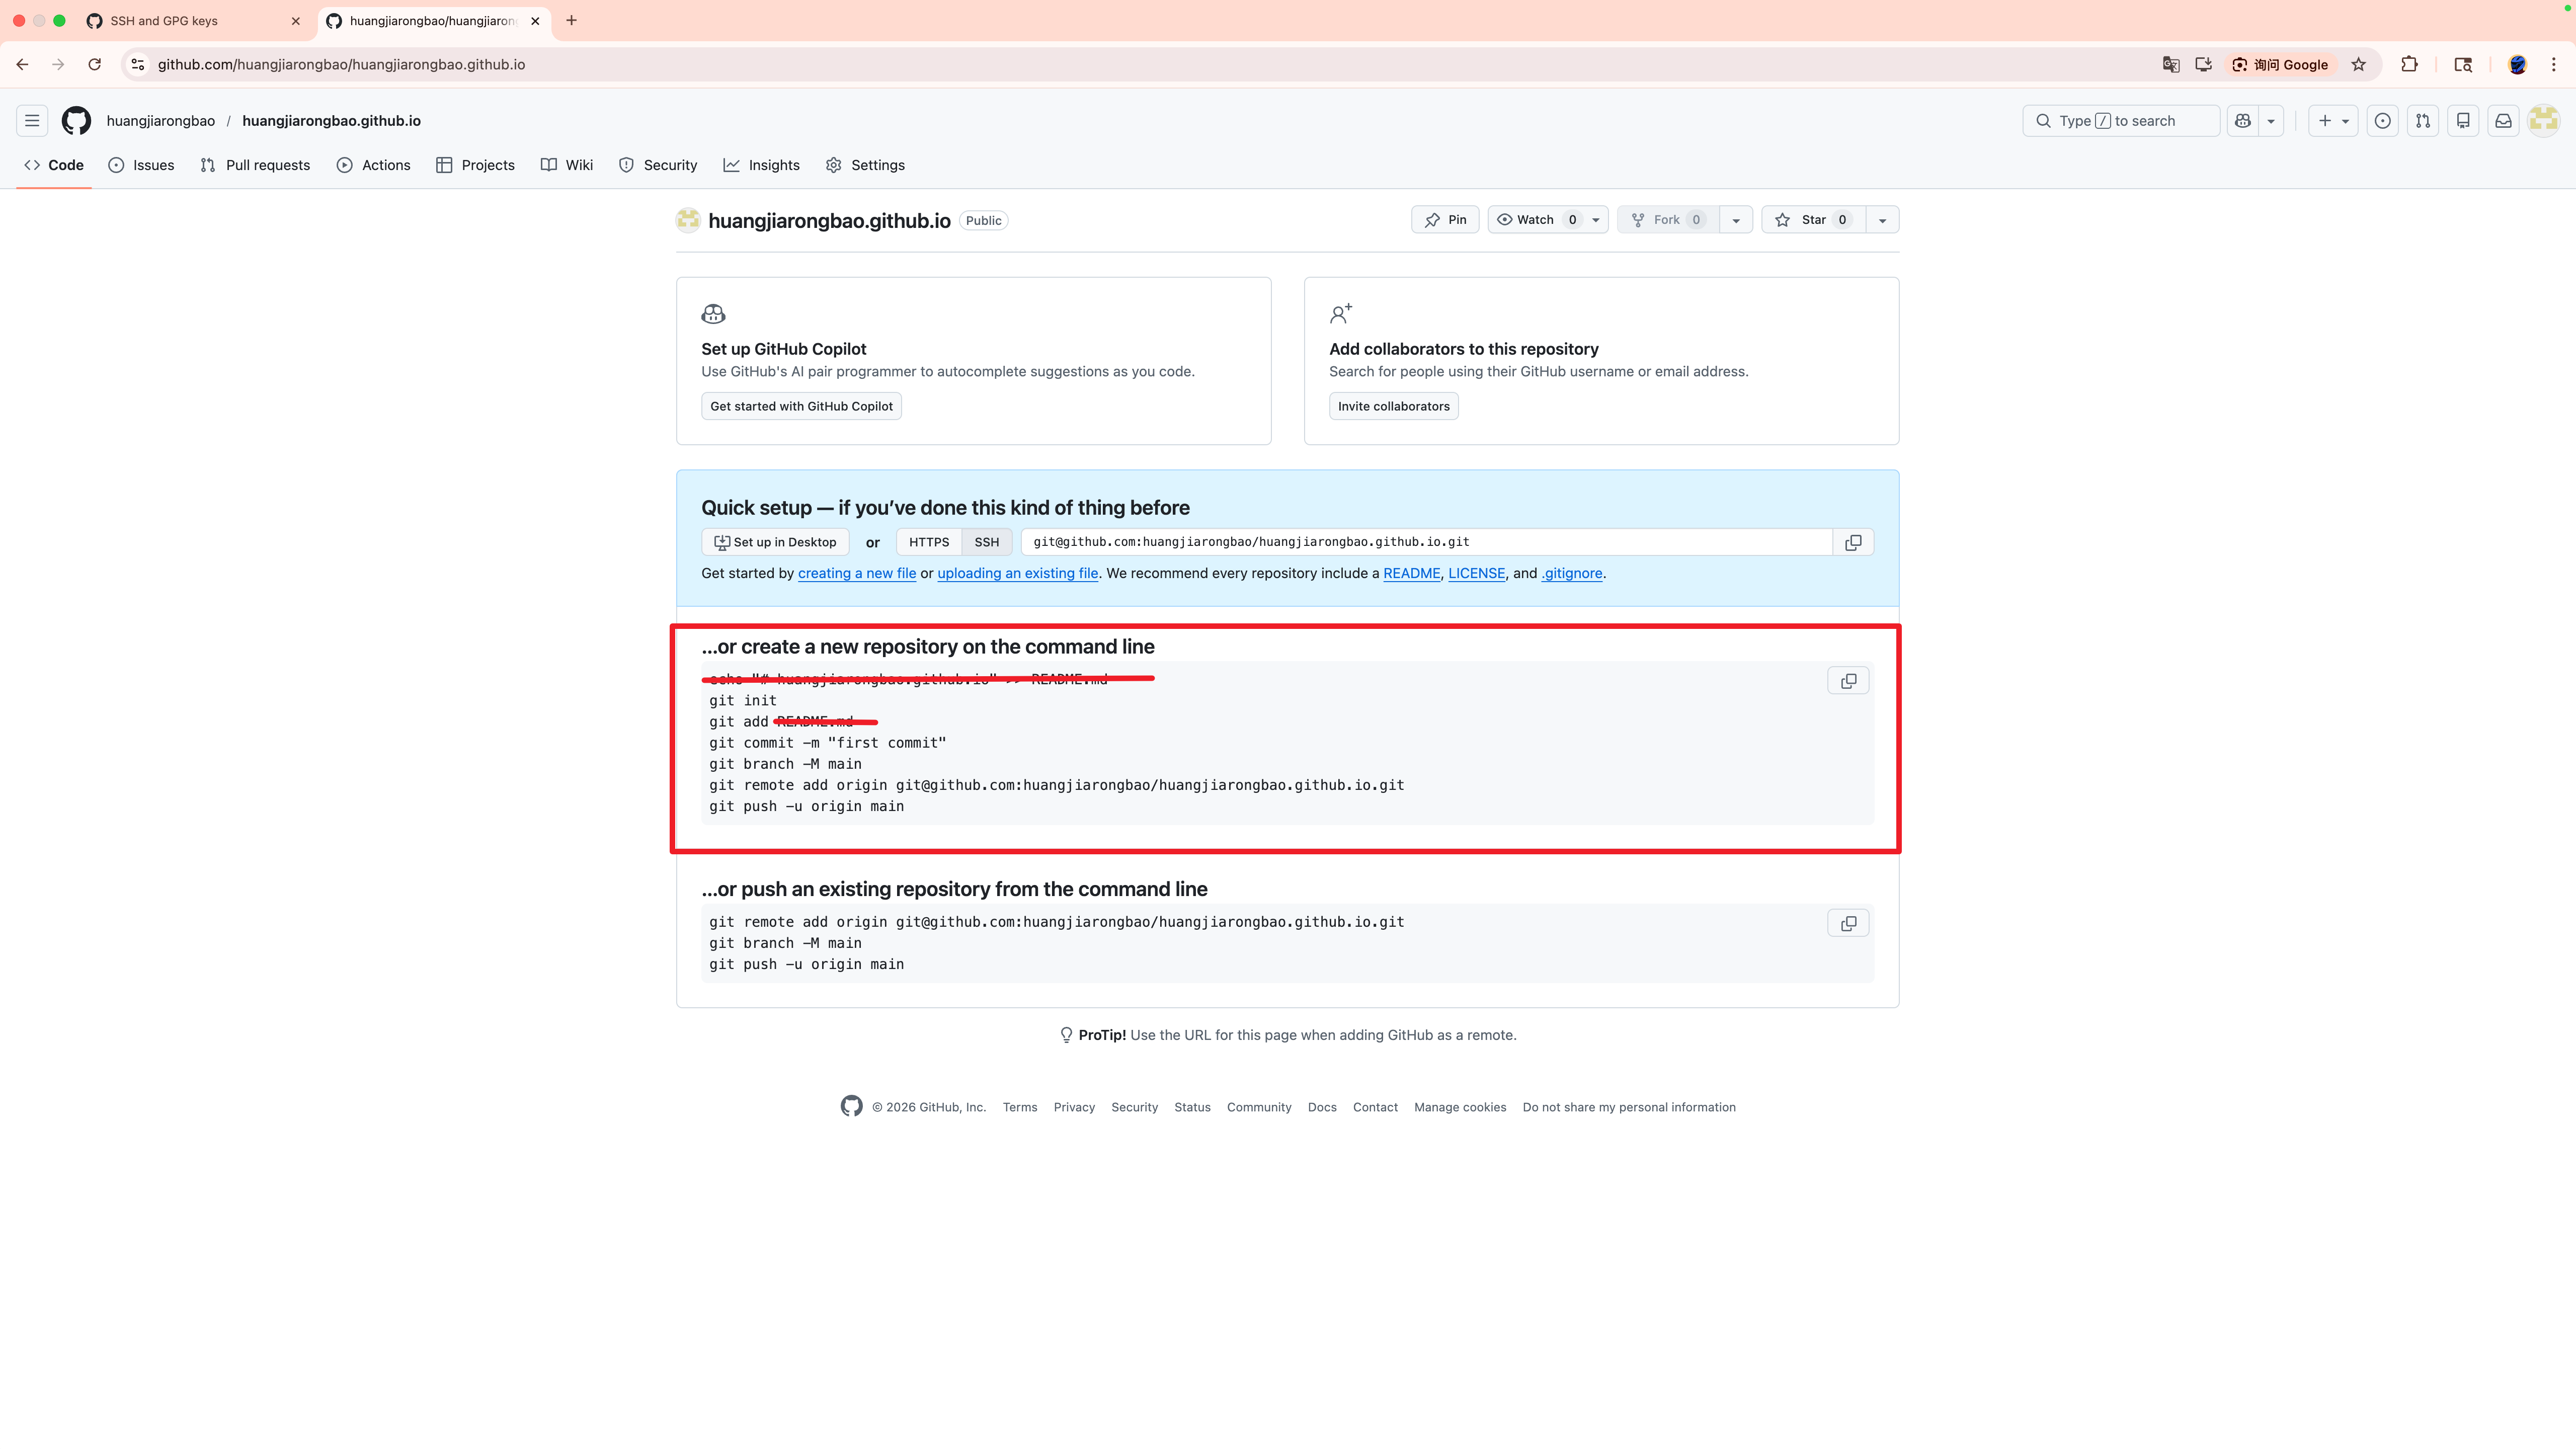This screenshot has height=1449, width=2576.
Task: Open the Terms footer link
Action: pos(1020,1107)
